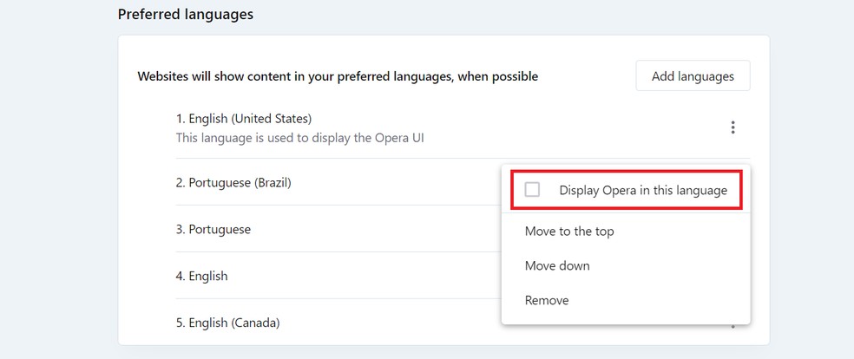Click the divider line under the checkbox menu item
Image resolution: width=854 pixels, height=359 pixels.
coord(626,213)
